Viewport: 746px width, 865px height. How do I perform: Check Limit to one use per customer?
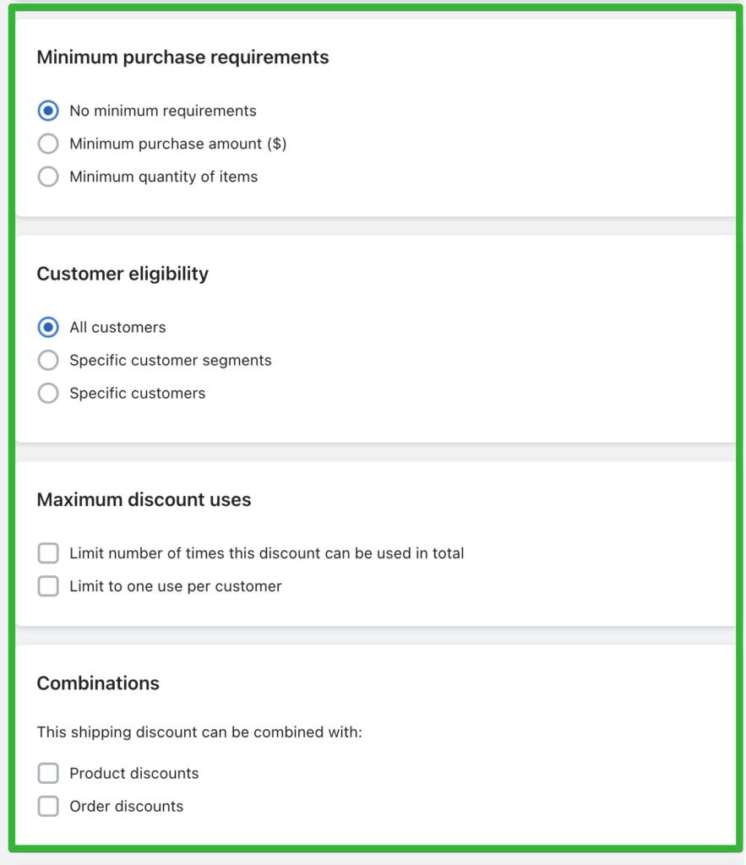click(48, 586)
